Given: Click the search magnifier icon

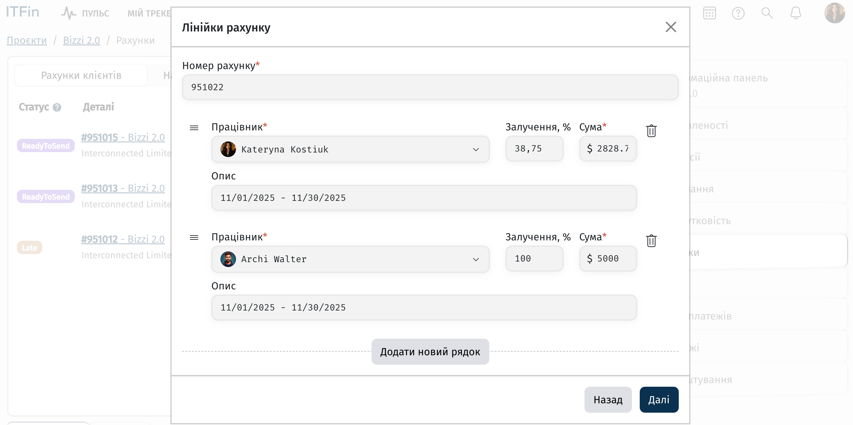Looking at the screenshot, I should [767, 13].
